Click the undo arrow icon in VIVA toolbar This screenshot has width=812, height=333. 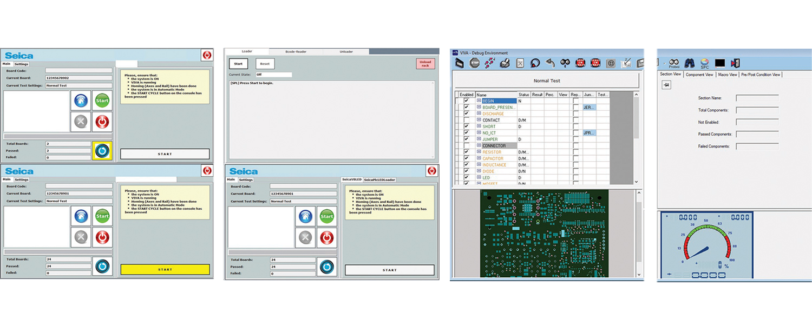point(550,63)
